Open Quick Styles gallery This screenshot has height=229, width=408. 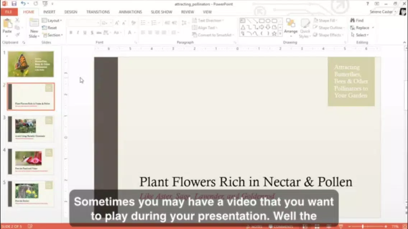[x=305, y=28]
